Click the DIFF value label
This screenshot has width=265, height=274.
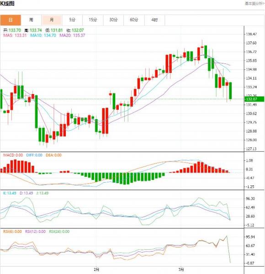point(34,155)
